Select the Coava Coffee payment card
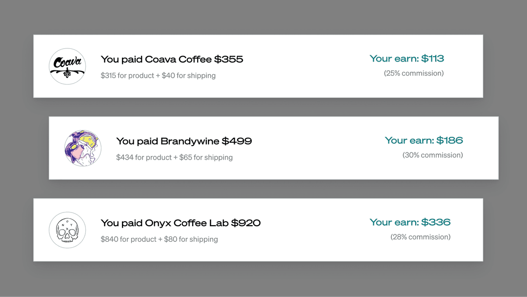 click(x=258, y=66)
